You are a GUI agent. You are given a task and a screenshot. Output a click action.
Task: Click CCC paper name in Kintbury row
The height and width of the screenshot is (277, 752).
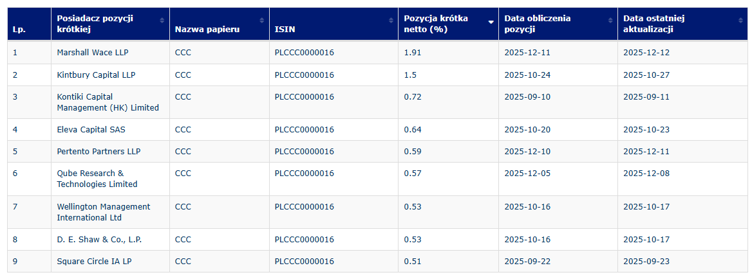(x=183, y=75)
